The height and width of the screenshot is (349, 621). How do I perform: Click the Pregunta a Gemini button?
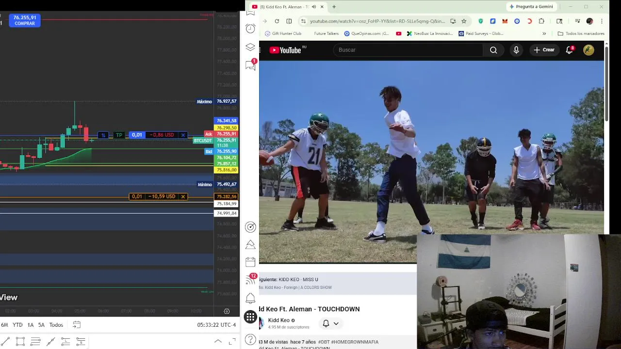point(531,7)
